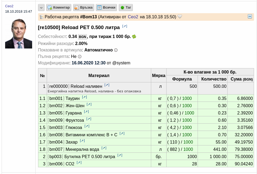Click the 1000 divisor in the Минерална вода formula
Screen dimensions: 257x174
click(x=188, y=149)
